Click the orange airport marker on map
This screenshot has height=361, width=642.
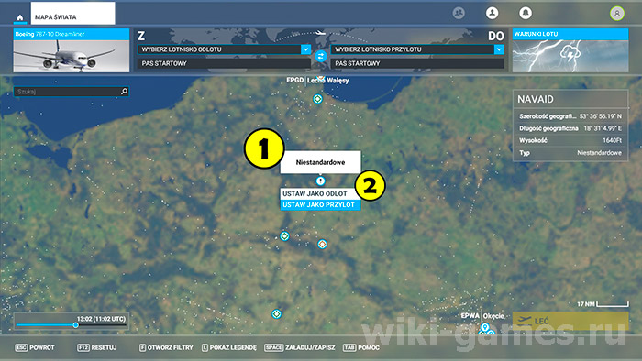point(322,244)
